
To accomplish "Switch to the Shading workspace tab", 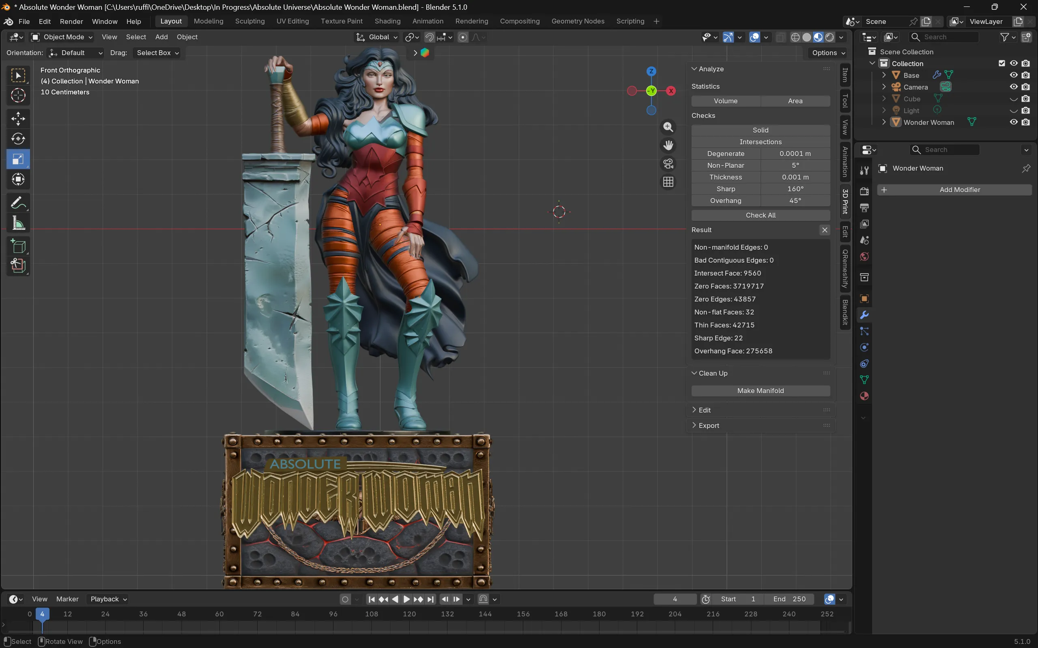I will point(387,21).
